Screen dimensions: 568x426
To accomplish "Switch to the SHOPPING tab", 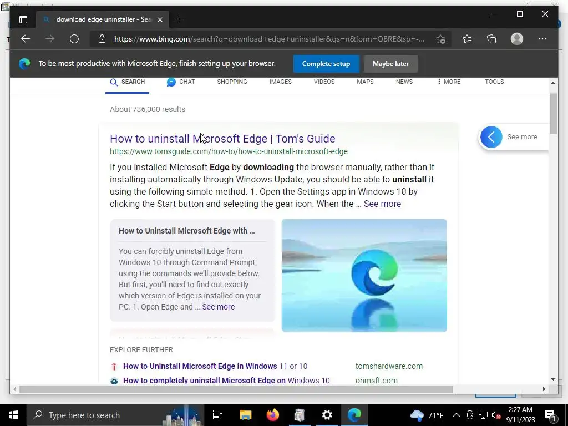I will click(232, 82).
